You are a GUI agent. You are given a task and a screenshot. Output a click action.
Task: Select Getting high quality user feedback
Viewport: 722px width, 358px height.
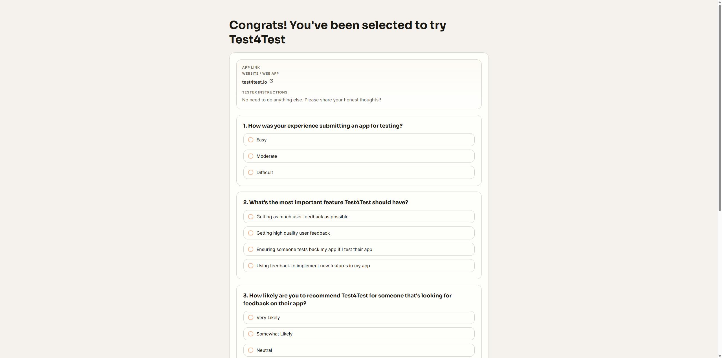pyautogui.click(x=359, y=233)
